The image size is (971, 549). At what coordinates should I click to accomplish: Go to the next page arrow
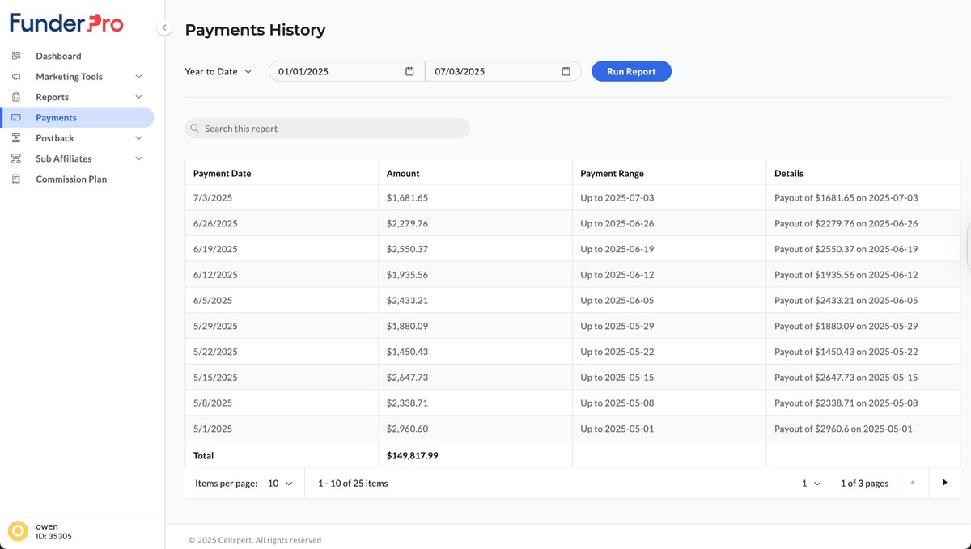pos(944,483)
